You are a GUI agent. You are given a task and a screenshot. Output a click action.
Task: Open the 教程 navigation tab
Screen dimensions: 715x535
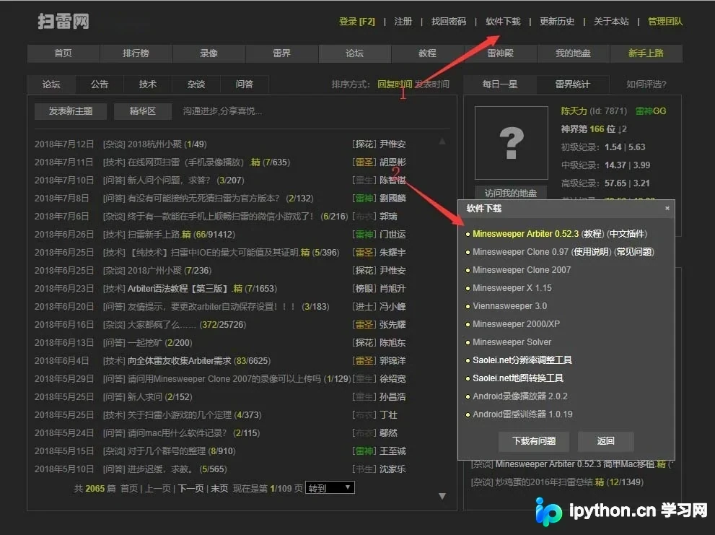click(x=427, y=53)
